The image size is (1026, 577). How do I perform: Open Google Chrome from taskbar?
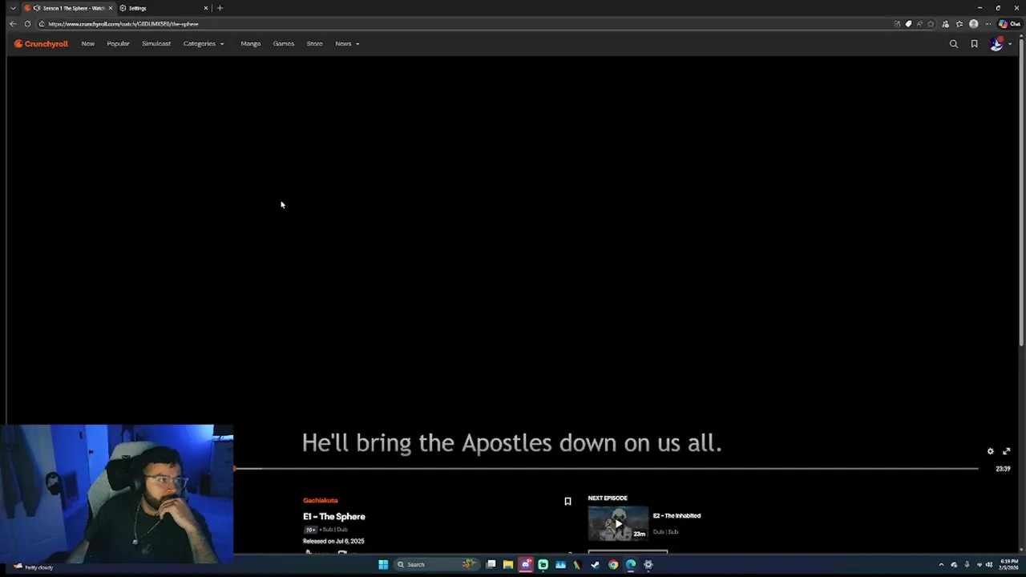[613, 565]
